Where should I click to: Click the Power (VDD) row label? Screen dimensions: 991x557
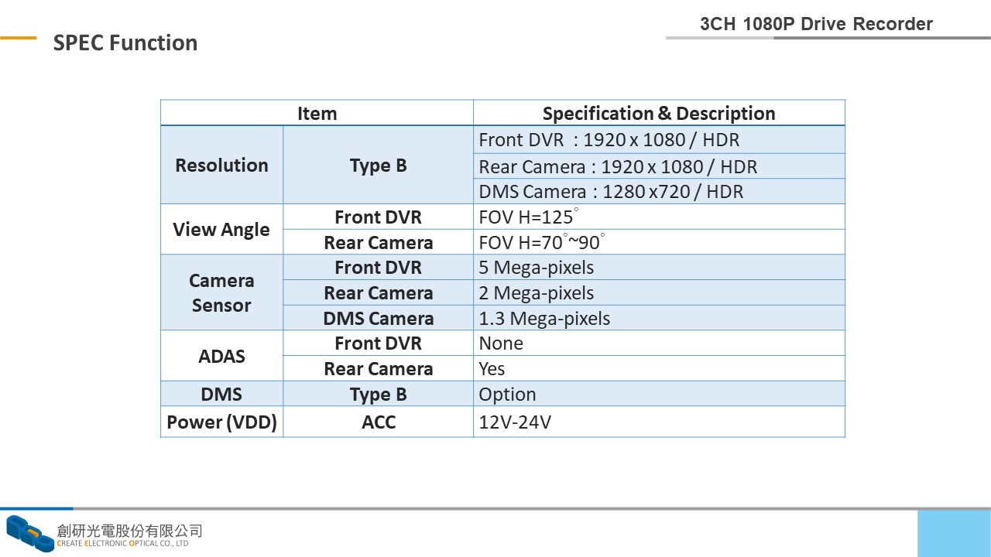[x=221, y=422]
